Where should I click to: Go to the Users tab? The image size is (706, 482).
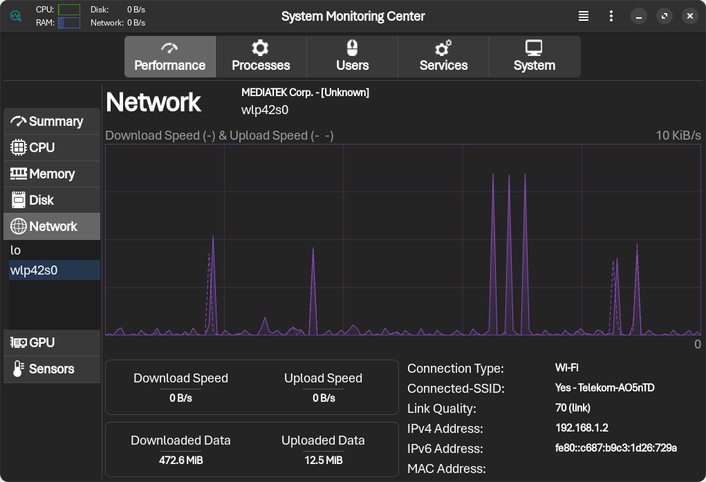coord(352,57)
